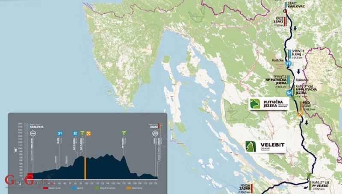Viewport: 342px width, 194px height.
Task: Click the START KARLOVAC map label
Action: 296,5
